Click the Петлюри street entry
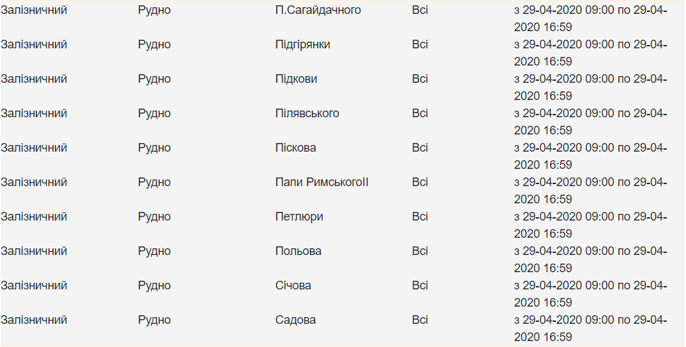Screen dimensions: 686x347 coord(299,217)
